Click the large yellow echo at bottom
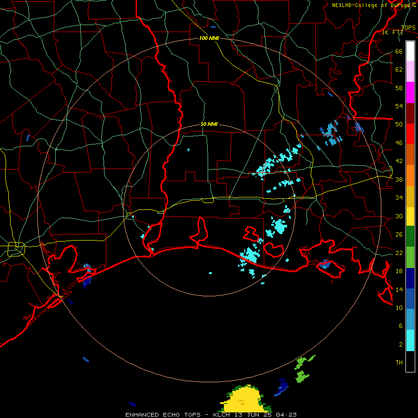This screenshot has height=418, width=418. coord(242,400)
